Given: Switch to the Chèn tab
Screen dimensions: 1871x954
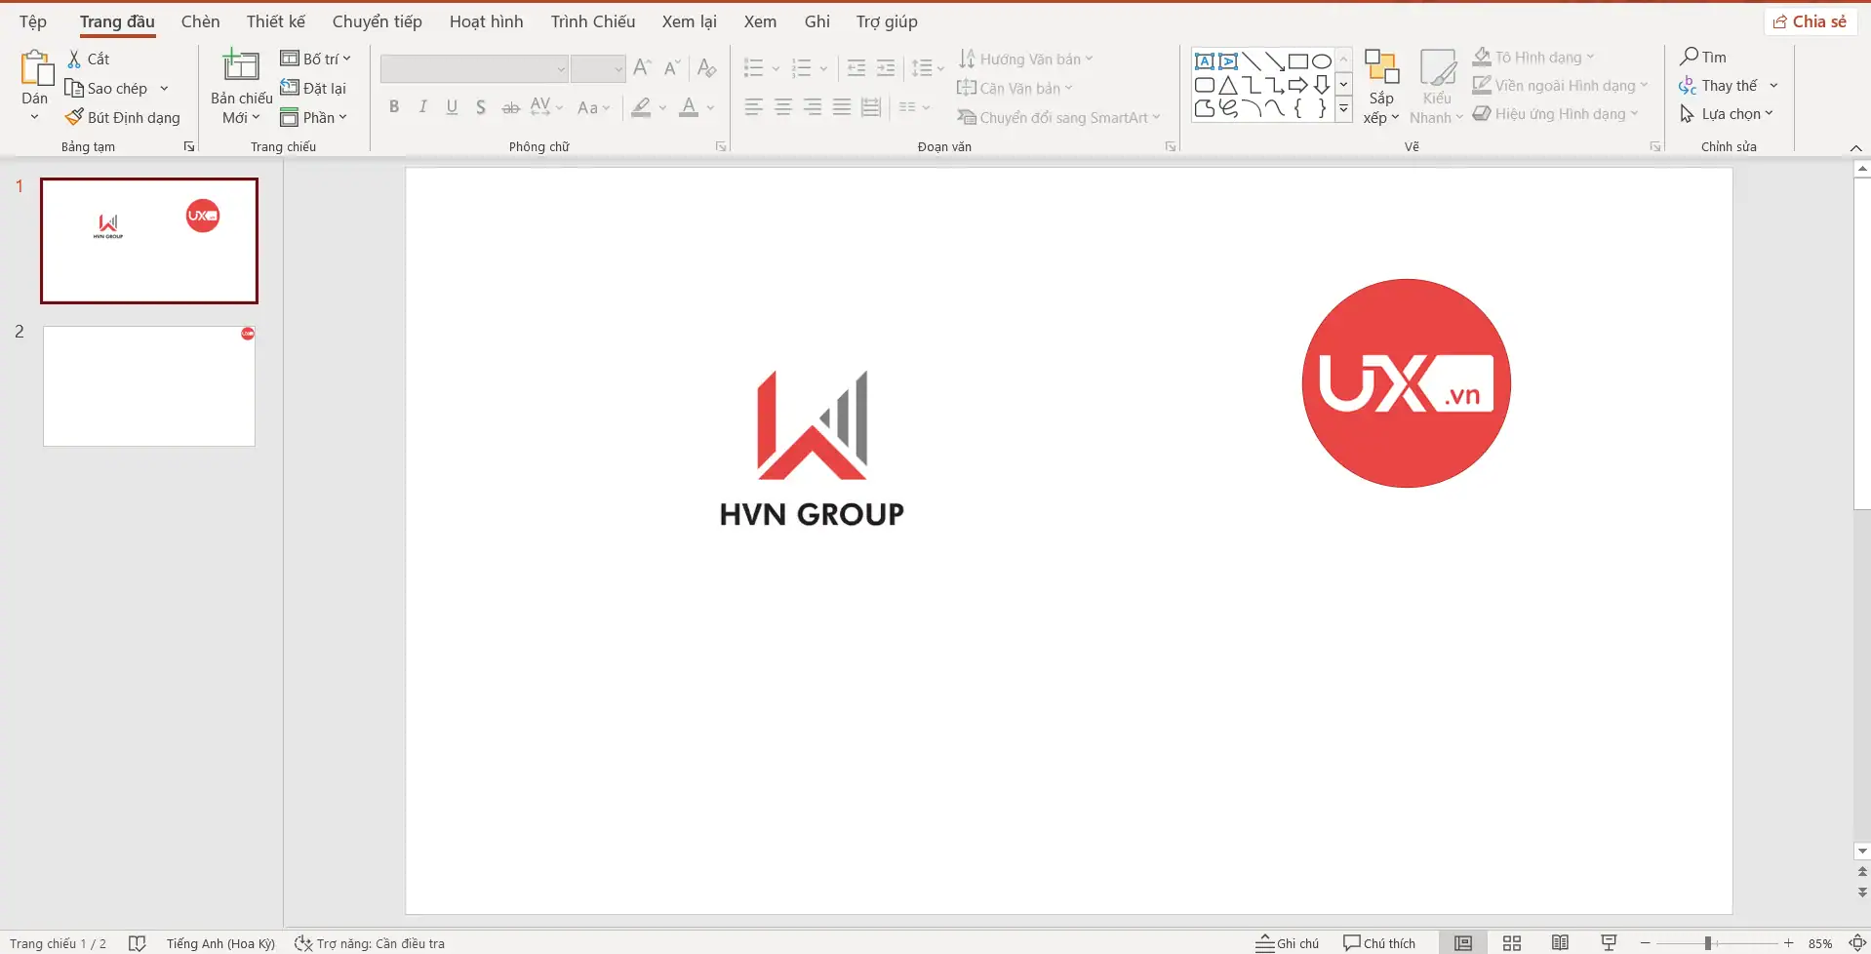Looking at the screenshot, I should click(200, 20).
